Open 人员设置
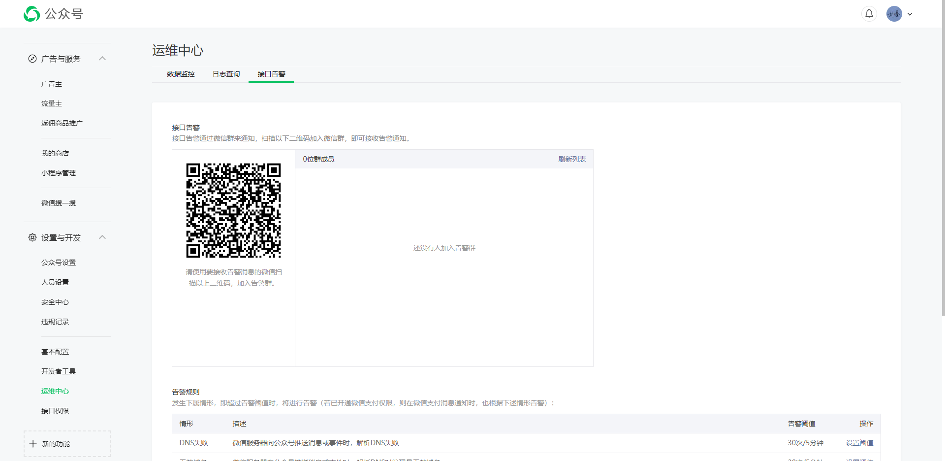The image size is (945, 461). tap(55, 282)
